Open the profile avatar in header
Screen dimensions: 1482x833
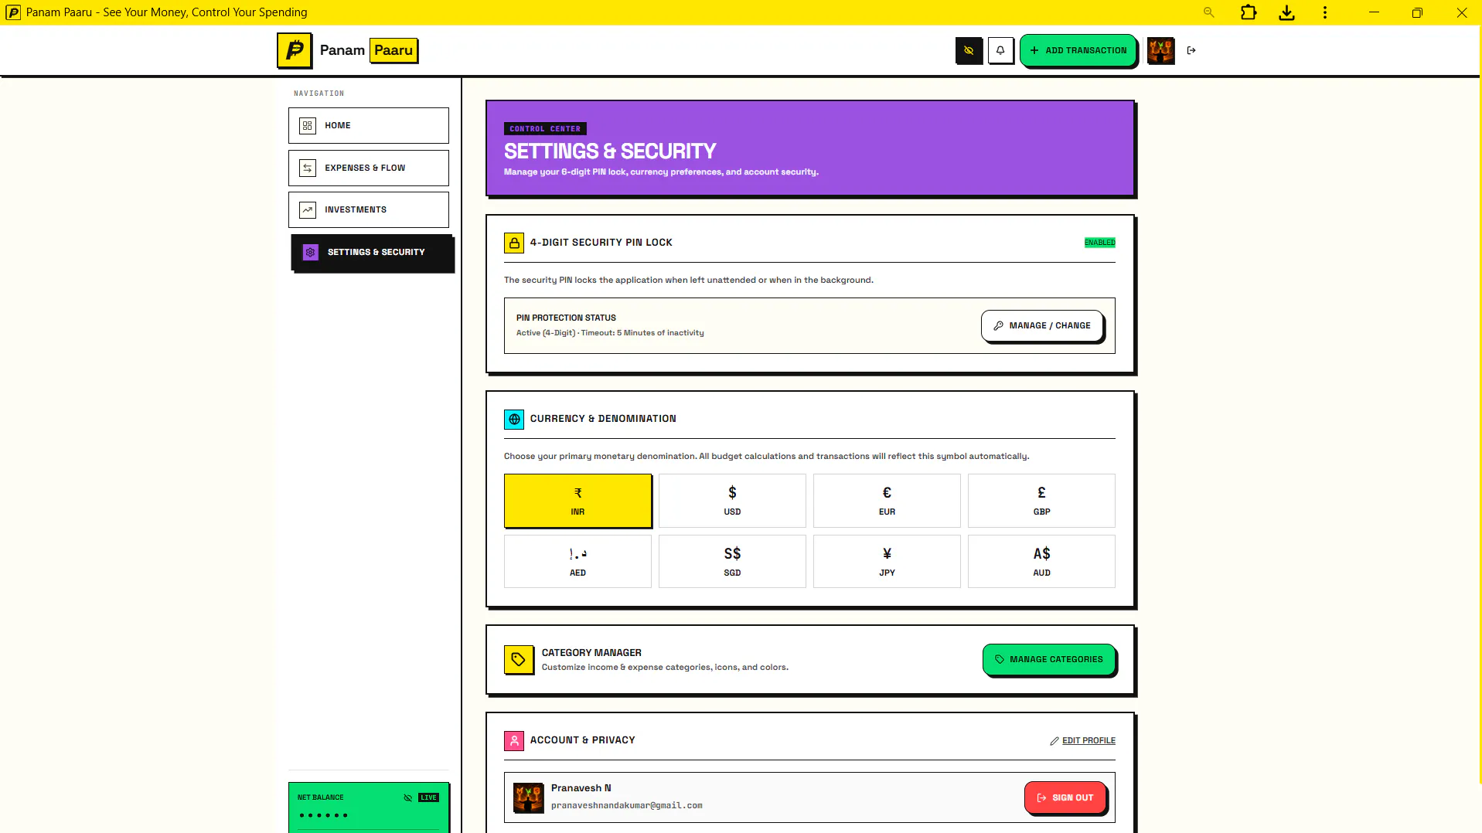1160,50
